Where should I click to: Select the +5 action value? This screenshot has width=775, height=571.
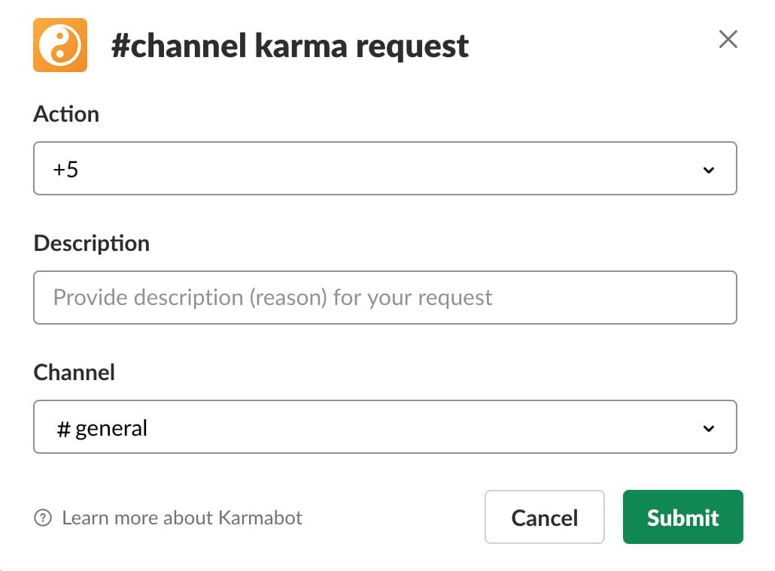[x=65, y=168]
